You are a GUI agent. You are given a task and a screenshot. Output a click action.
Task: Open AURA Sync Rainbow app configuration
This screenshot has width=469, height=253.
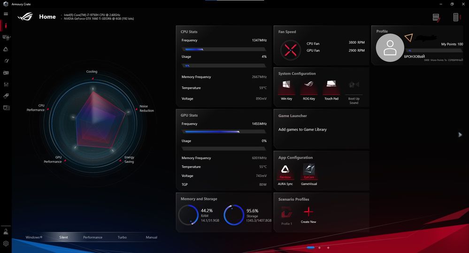coord(285,174)
